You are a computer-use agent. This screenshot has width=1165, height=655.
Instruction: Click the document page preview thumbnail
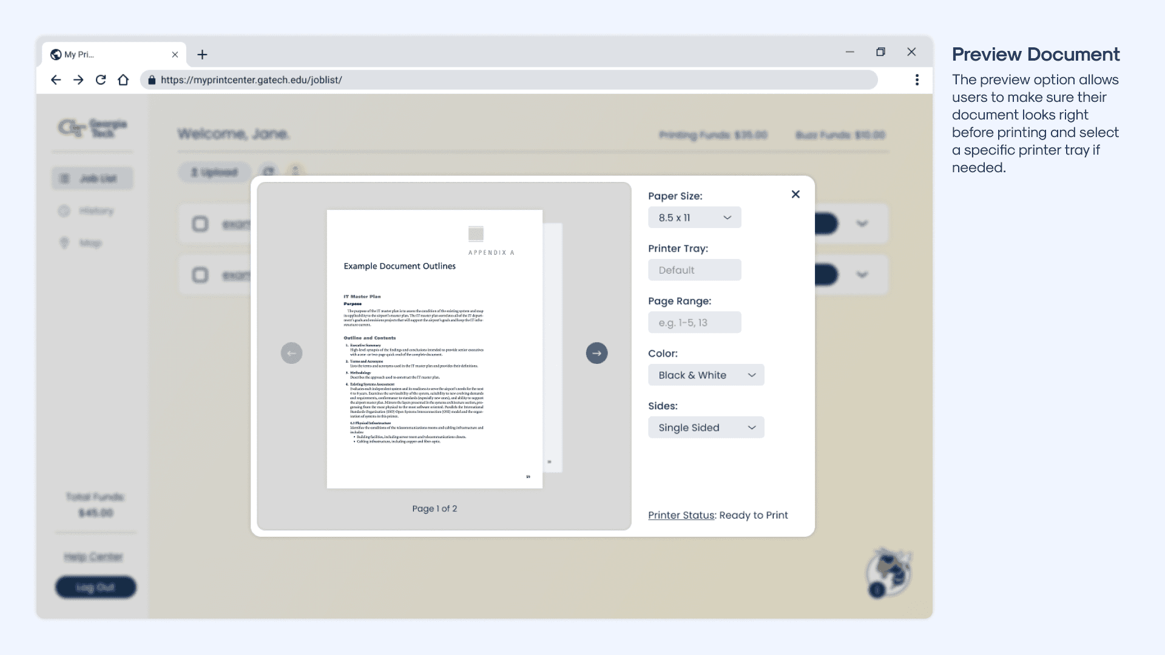(x=434, y=349)
